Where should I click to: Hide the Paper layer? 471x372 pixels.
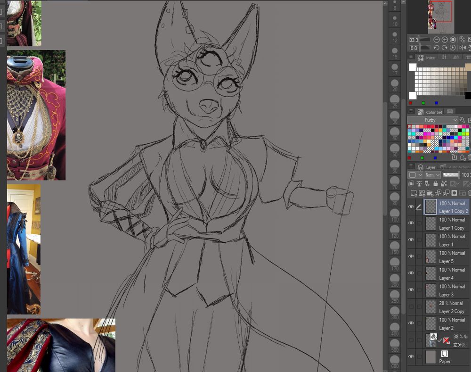pyautogui.click(x=411, y=356)
